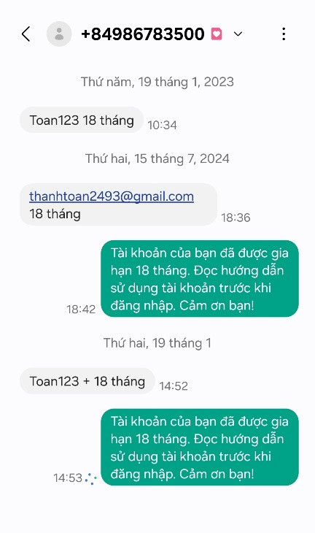Image resolution: width=315 pixels, height=533 pixels.
Task: Tap the green reply sent at 18:42
Action: (200, 279)
